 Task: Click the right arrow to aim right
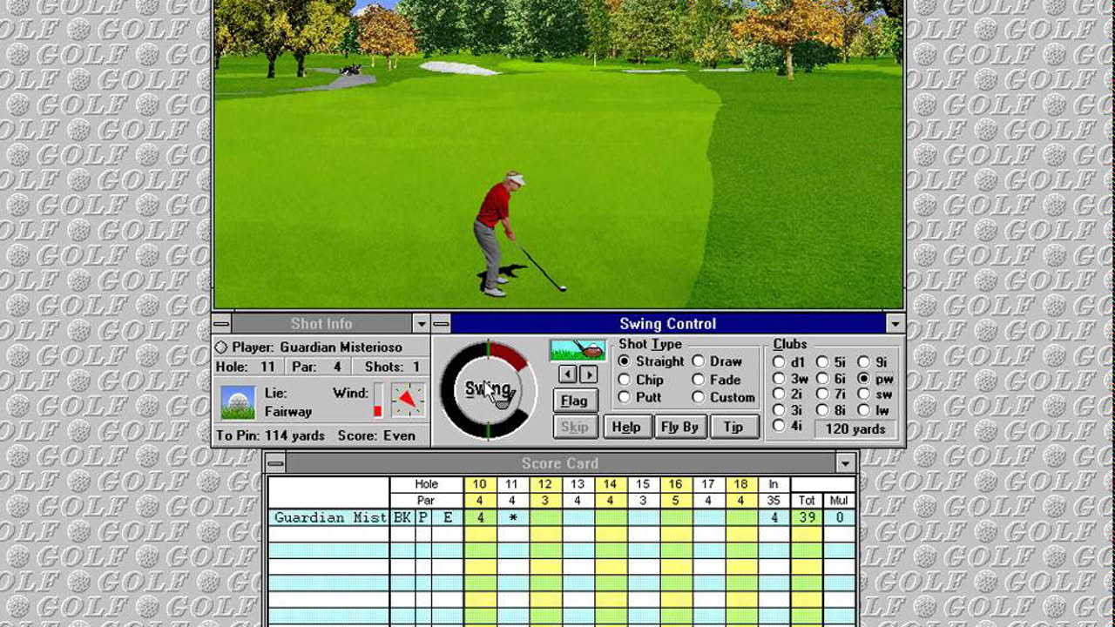(x=589, y=374)
